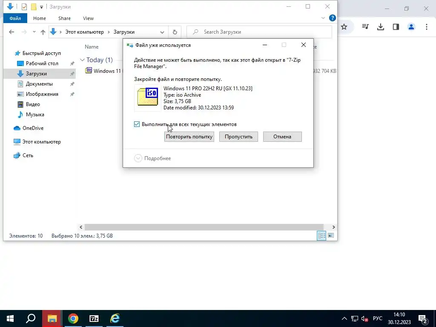
Task: Refresh the Загрузки folder view
Action: pos(175,32)
